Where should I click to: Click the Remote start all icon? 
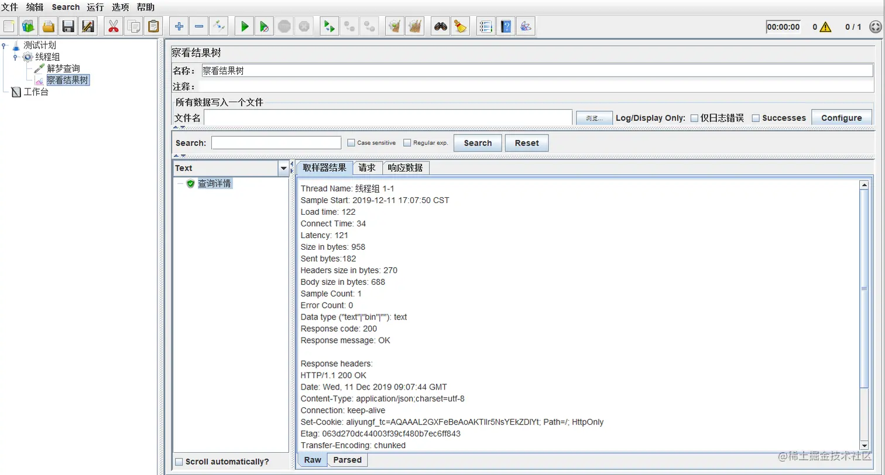(x=330, y=26)
